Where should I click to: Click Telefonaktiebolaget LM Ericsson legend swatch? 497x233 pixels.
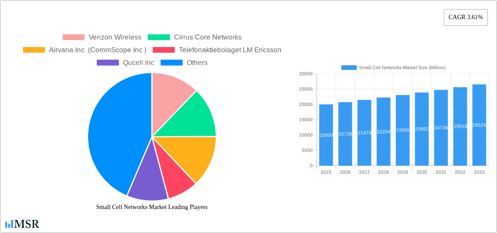(163, 50)
